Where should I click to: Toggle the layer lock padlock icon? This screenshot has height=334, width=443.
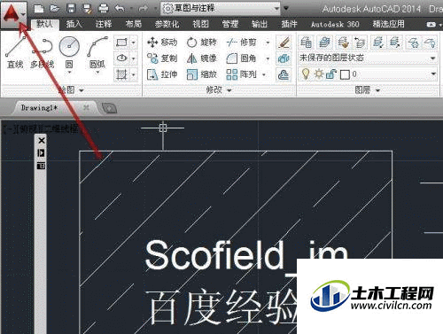pos(331,74)
